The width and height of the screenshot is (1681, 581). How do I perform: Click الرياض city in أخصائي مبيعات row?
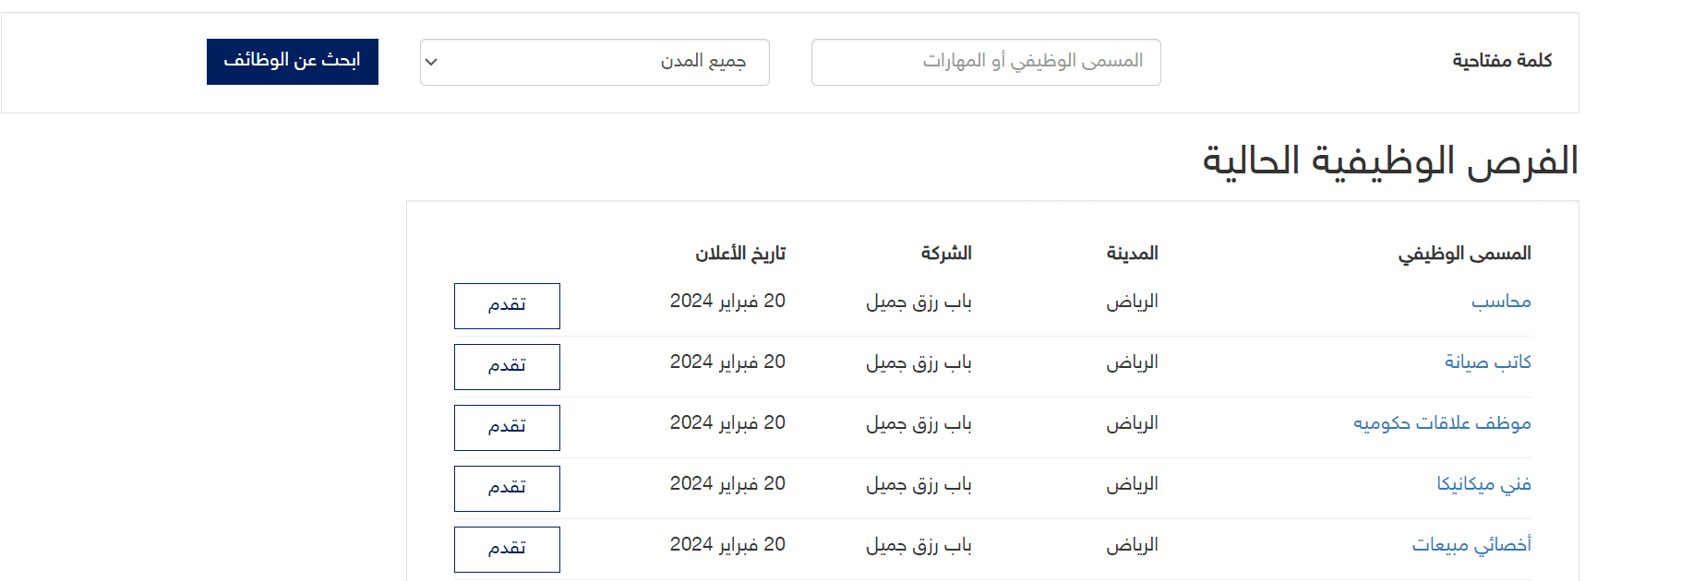1132,545
